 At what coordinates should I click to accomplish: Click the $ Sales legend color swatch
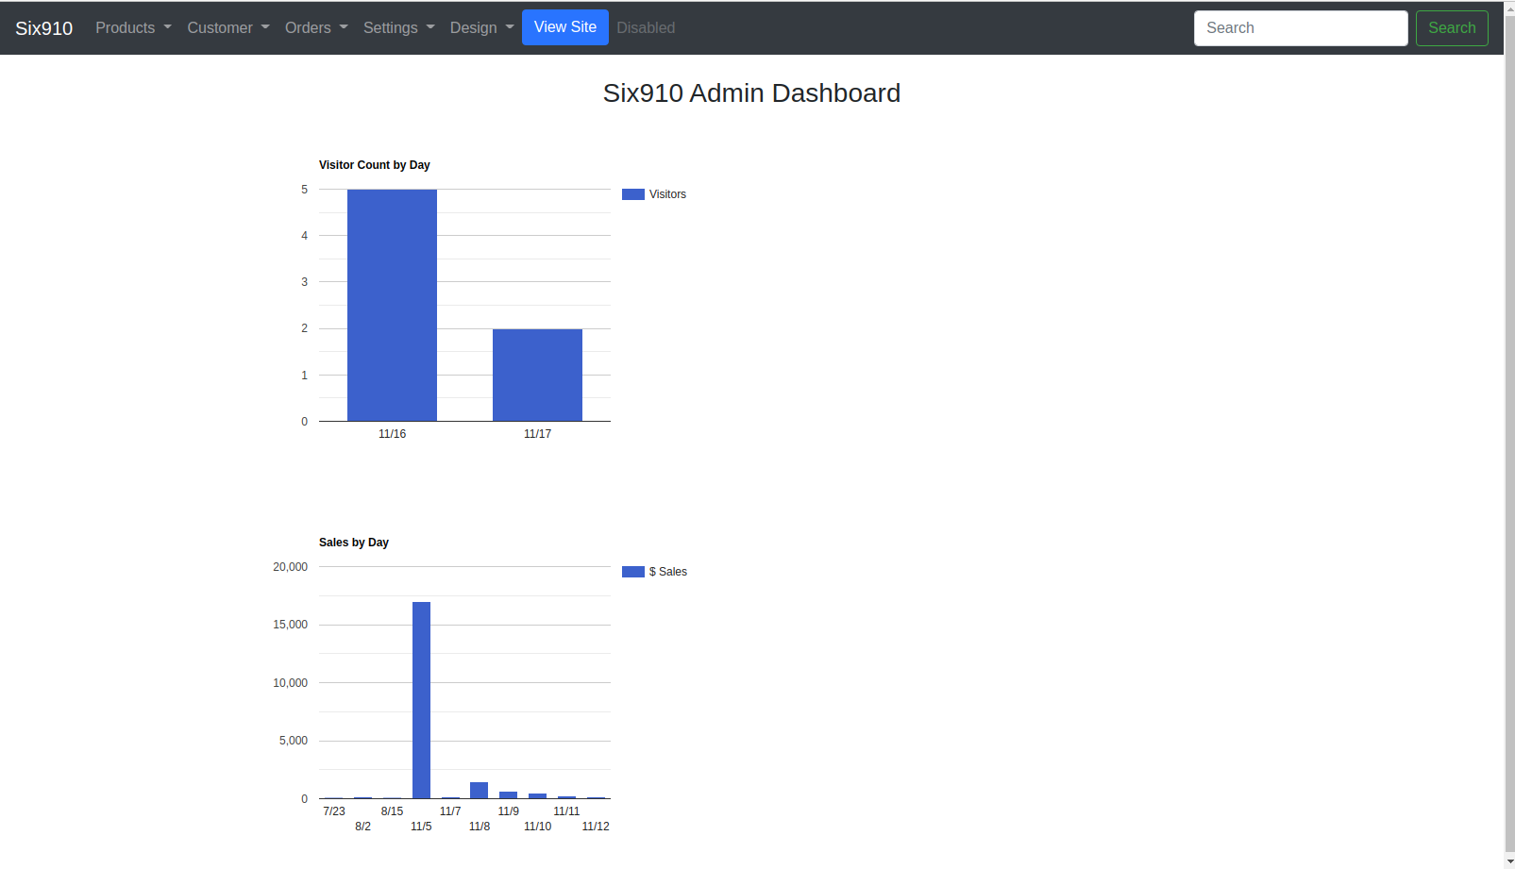(633, 572)
